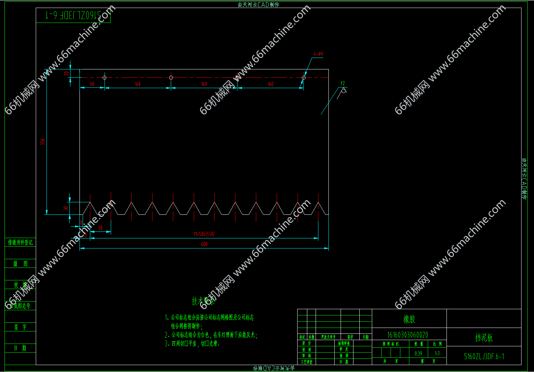
Task: Select the 挡泥板 part name in title block
Action: click(484, 337)
